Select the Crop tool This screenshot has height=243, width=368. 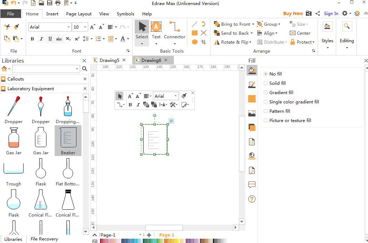click(x=204, y=42)
